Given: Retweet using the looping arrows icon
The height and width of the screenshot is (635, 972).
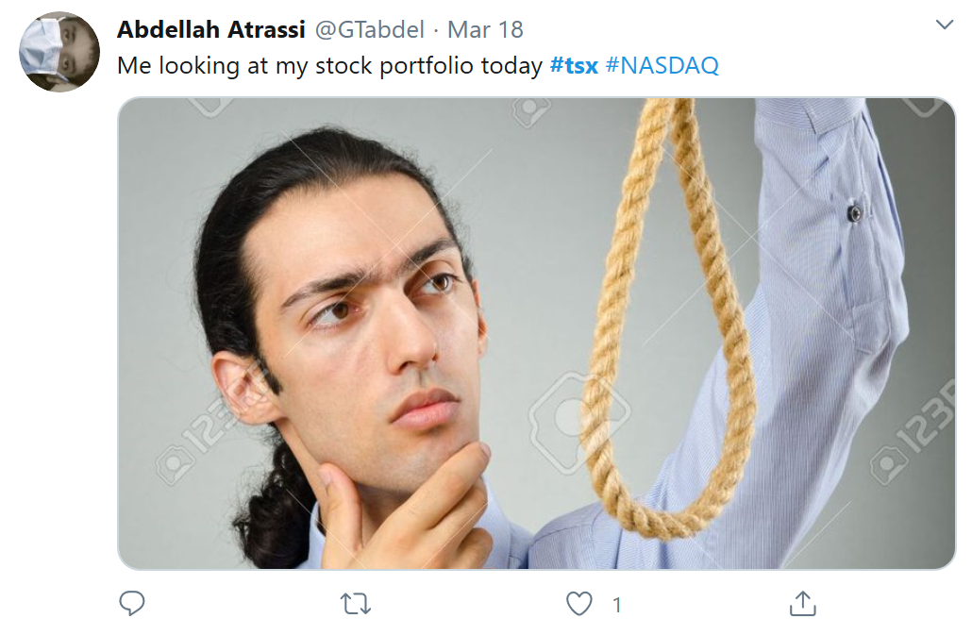Looking at the screenshot, I should point(356,604).
